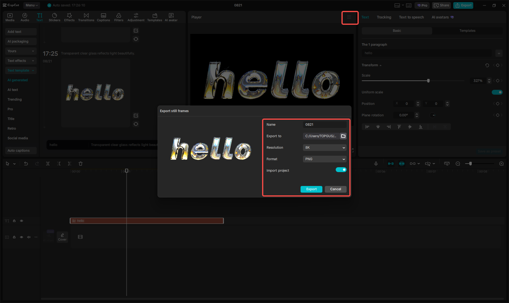
Task: Open the Resolution dropdown in Export still frames
Action: pyautogui.click(x=324, y=148)
